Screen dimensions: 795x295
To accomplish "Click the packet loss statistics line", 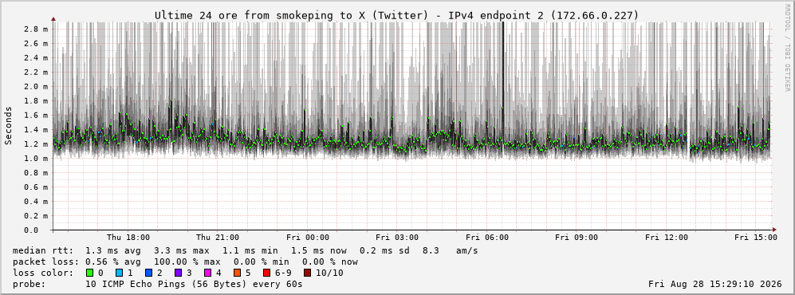I will 186,262.
